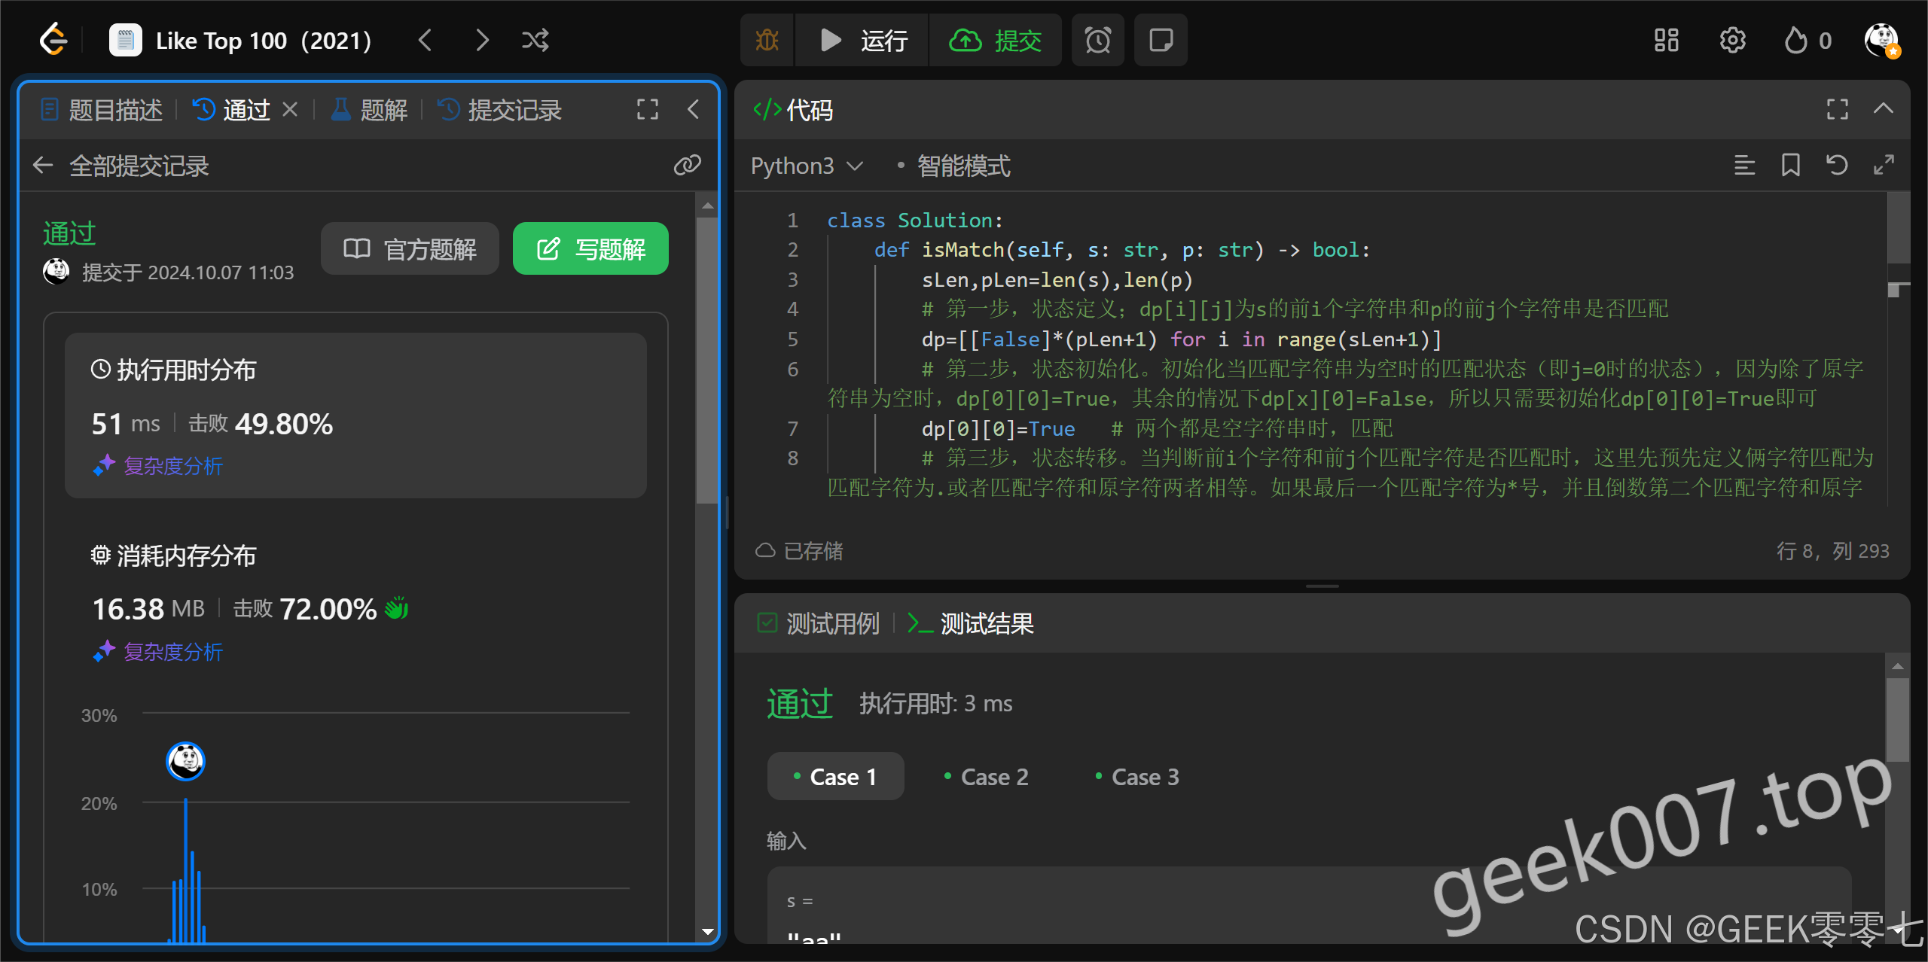
Task: Copy submission link icon
Action: point(687,165)
